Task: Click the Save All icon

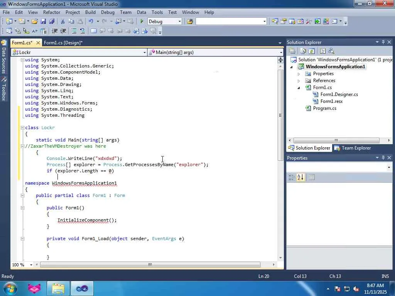Action: coord(52,22)
